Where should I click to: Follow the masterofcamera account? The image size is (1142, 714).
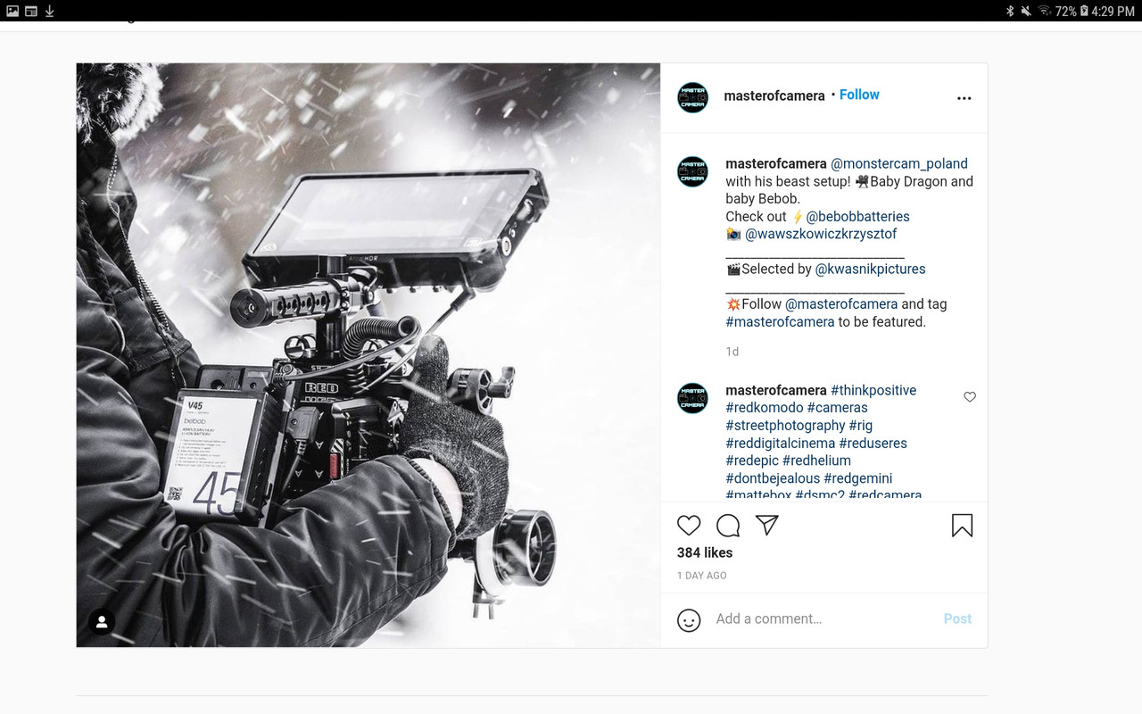(x=859, y=95)
